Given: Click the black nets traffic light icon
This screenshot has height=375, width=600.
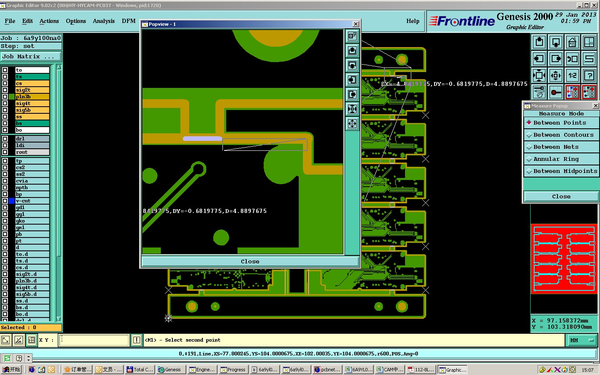Looking at the screenshot, I should (x=589, y=92).
